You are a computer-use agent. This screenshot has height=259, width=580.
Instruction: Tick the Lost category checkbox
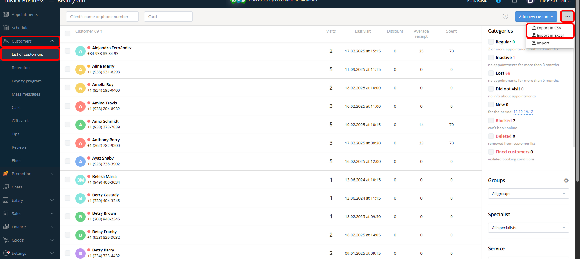(x=491, y=73)
